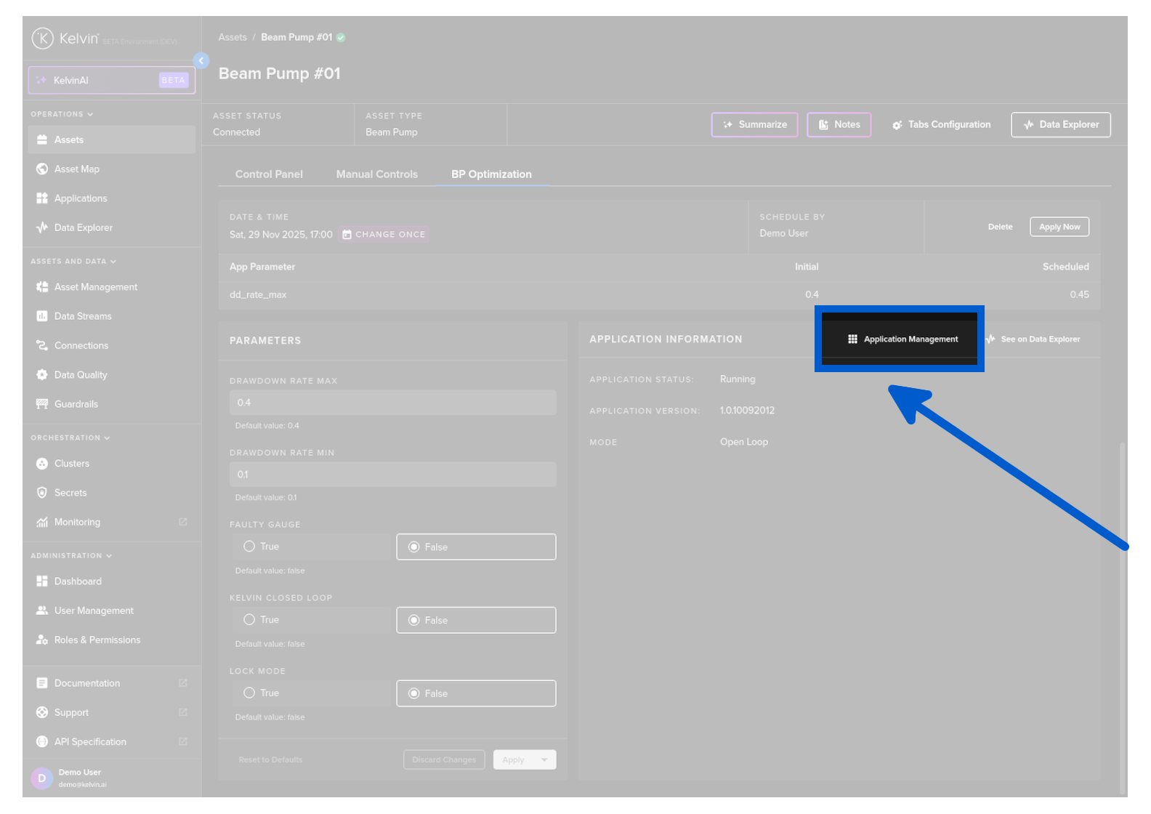
Task: Open Data Streams icon in sidebar
Action: point(42,316)
